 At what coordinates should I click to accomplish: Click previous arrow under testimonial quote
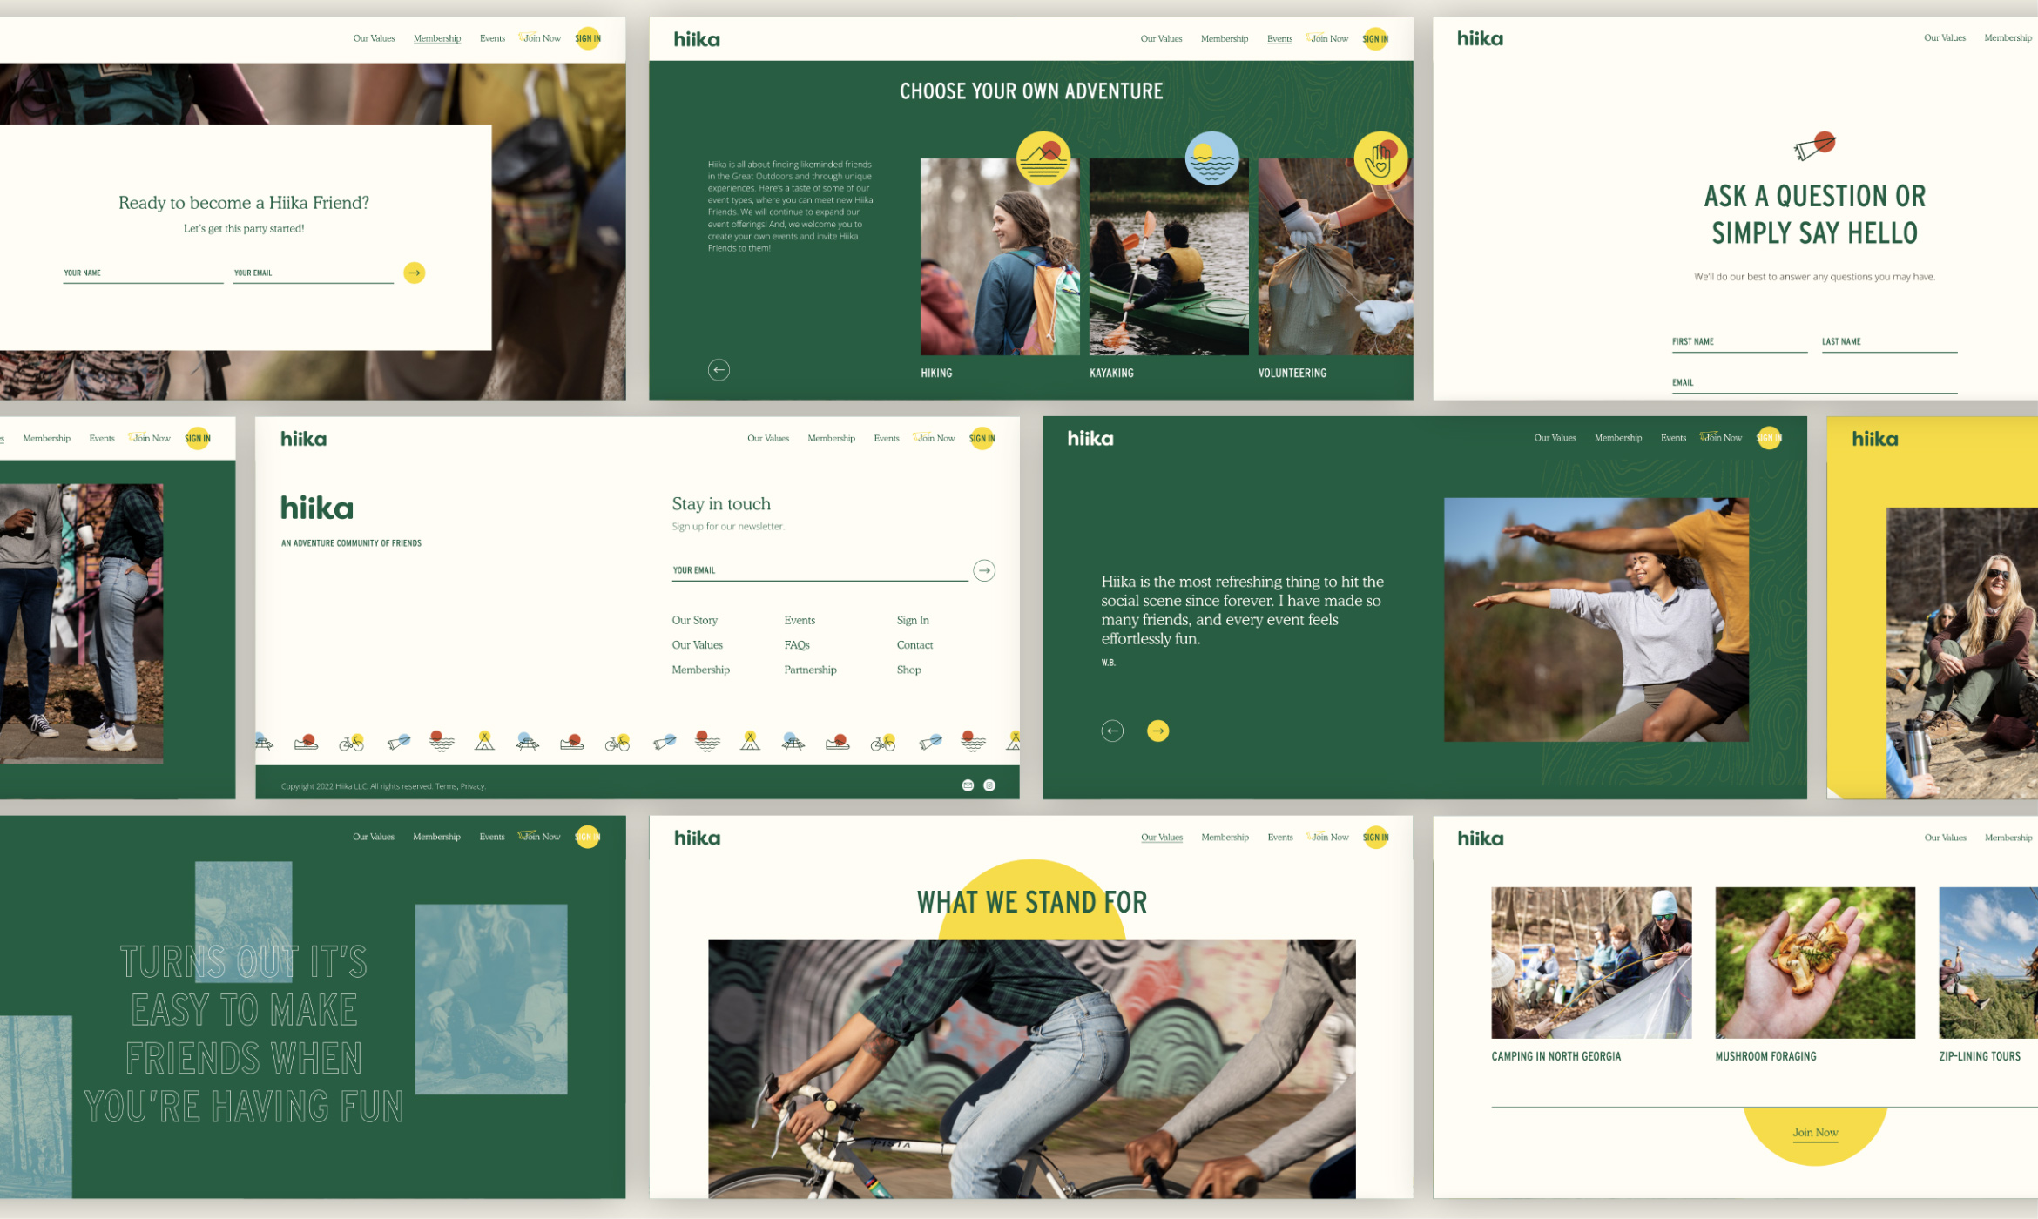tap(1112, 731)
